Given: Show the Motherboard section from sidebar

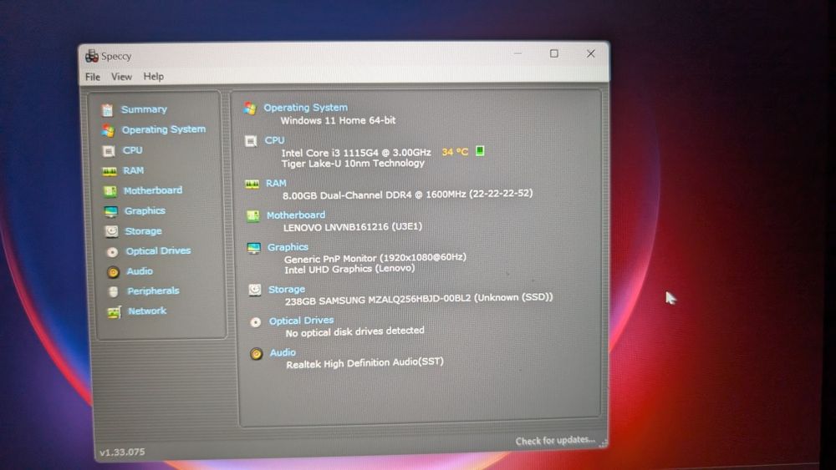Looking at the screenshot, I should point(153,190).
